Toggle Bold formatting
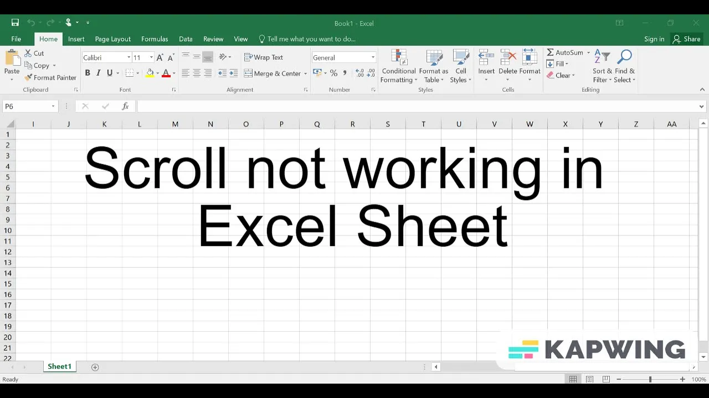The image size is (709, 398). click(88, 73)
